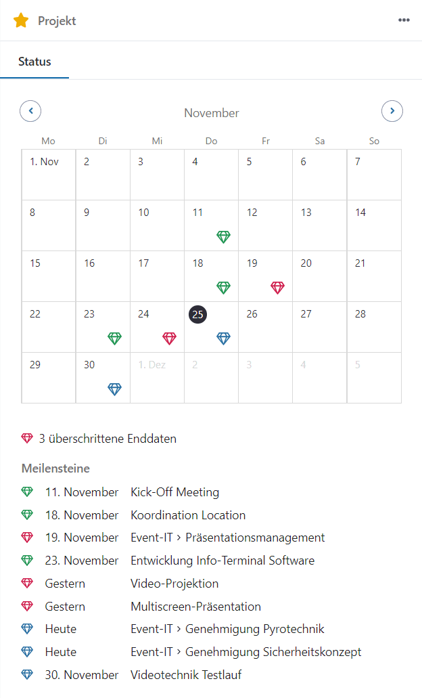Open the Kick-Off Meeting milestone

[174, 492]
